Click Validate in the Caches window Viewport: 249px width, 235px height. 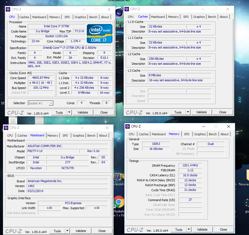202,112
